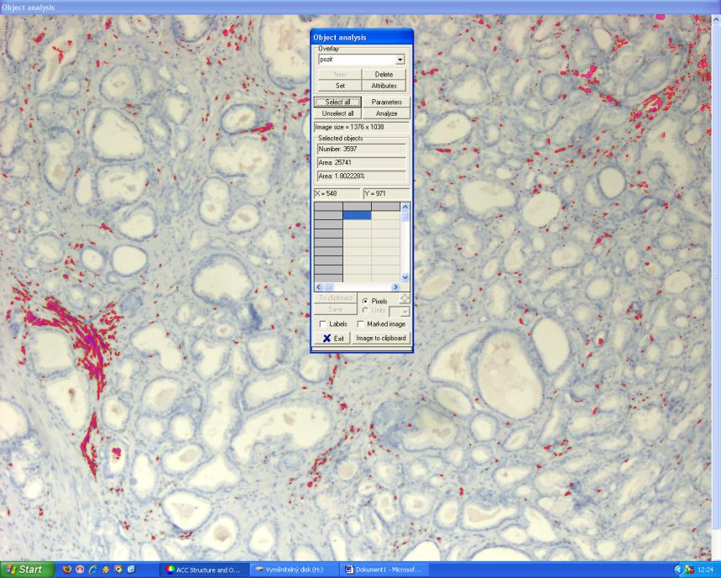This screenshot has height=578, width=721.
Task: Click the 'Area: 25741' value field
Action: 362,162
